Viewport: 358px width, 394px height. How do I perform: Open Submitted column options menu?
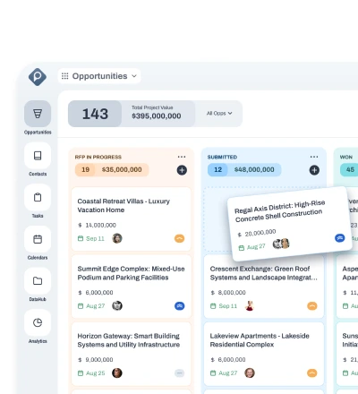pos(314,157)
